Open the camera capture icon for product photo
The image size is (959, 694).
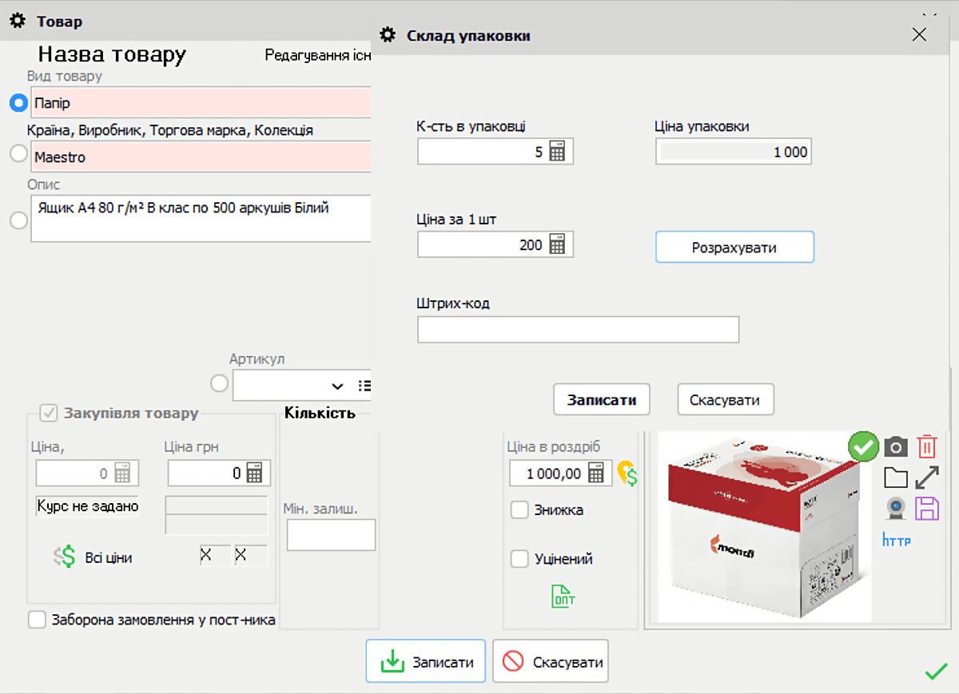[x=896, y=446]
